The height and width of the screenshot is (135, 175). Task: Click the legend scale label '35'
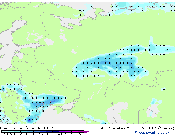[x=66, y=134]
